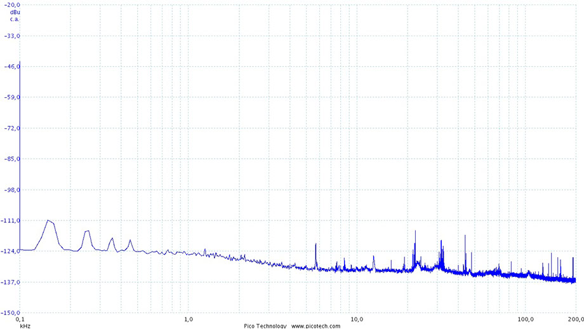Viewport: 584px width, 329px height.
Task: Select the -98,0 axis value
Action: [11, 190]
